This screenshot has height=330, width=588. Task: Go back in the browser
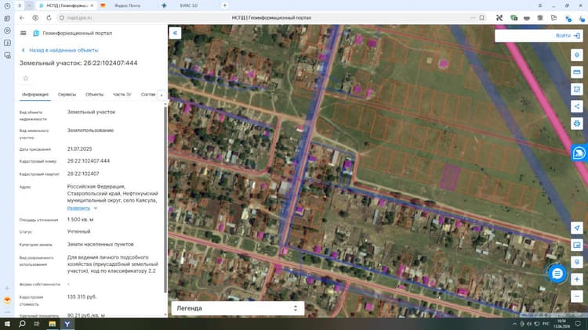[x=22, y=17]
